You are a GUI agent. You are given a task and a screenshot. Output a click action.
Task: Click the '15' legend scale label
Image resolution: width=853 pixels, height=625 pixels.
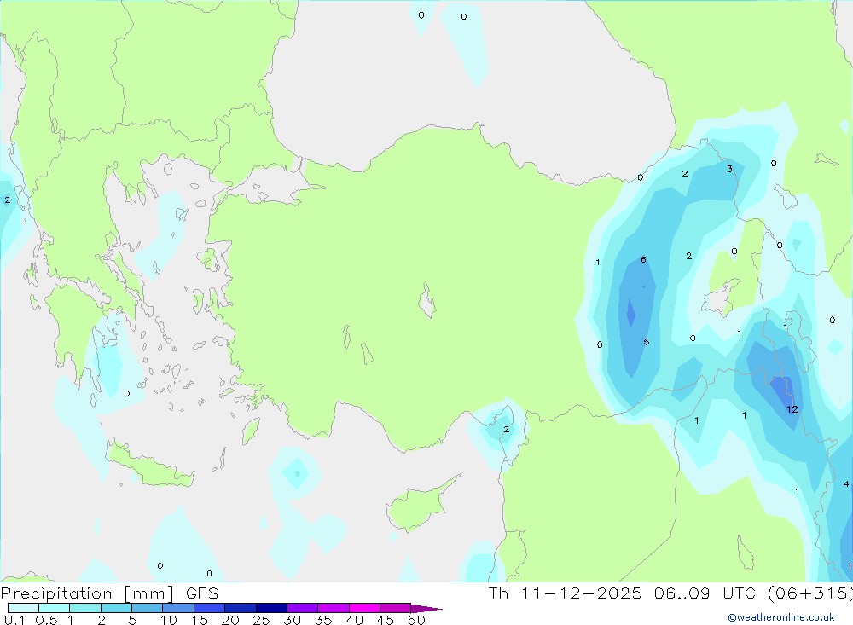tap(200, 620)
